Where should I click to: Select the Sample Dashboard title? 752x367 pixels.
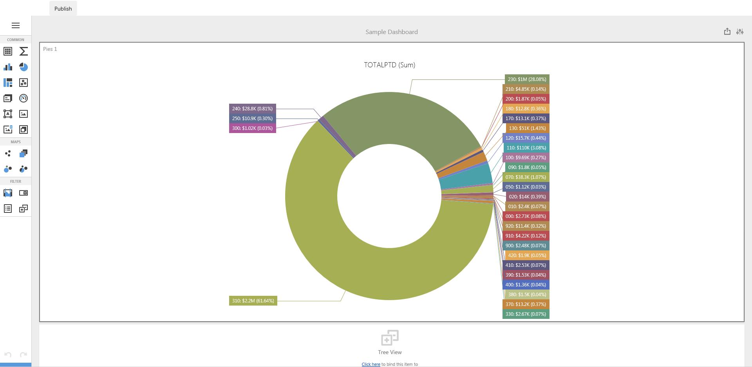(x=391, y=32)
